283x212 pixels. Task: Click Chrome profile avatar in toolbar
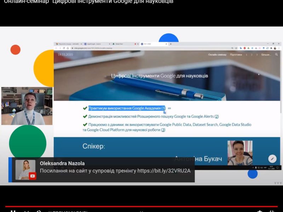275,48
